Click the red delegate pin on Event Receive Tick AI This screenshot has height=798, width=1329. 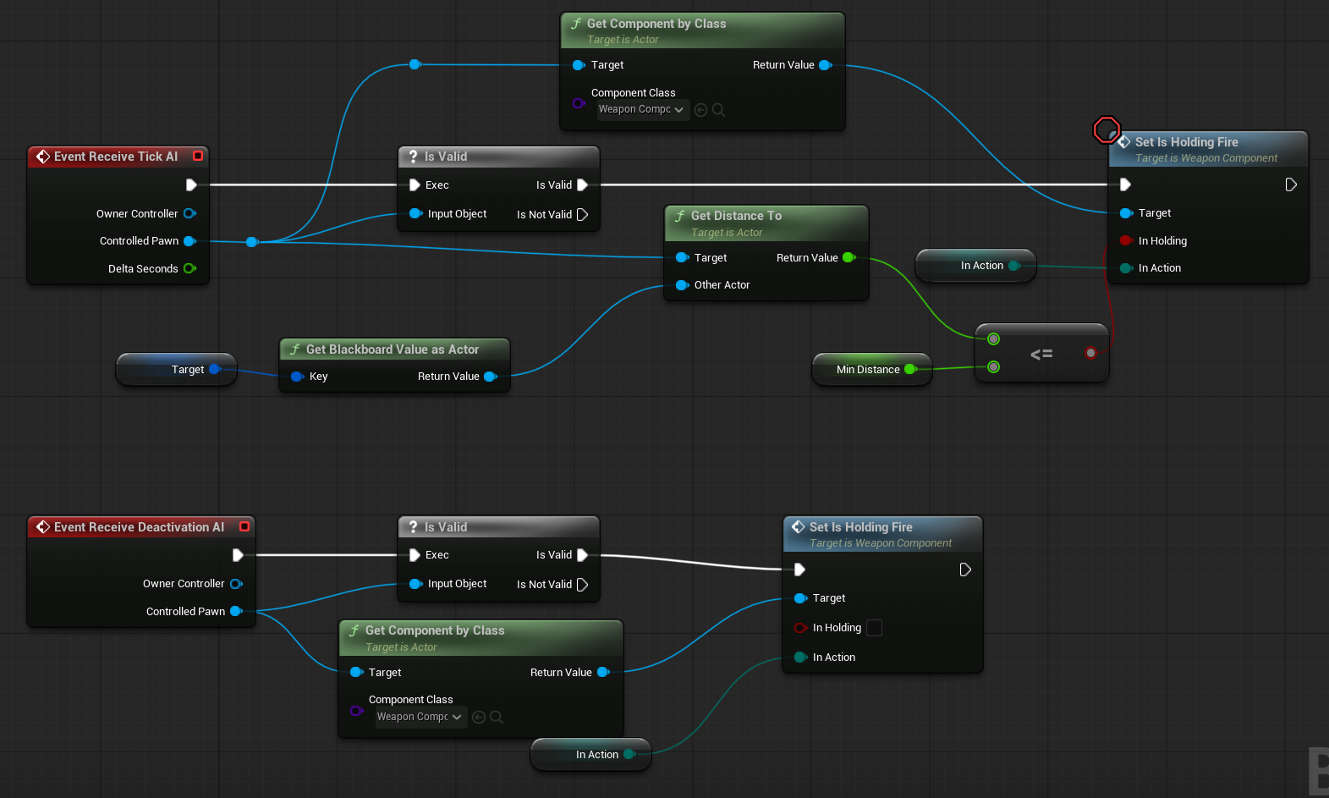tap(198, 156)
